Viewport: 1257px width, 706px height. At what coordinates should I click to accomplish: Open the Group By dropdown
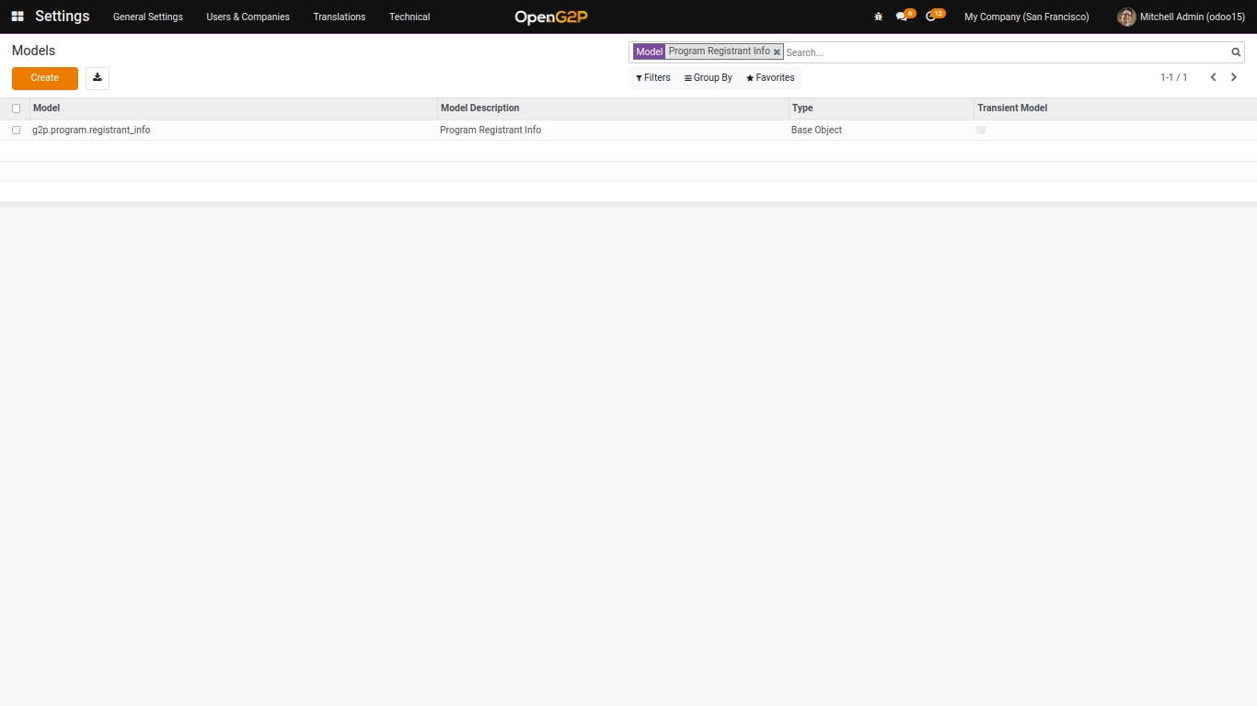[709, 78]
